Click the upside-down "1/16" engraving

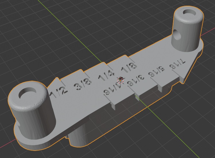113,90
